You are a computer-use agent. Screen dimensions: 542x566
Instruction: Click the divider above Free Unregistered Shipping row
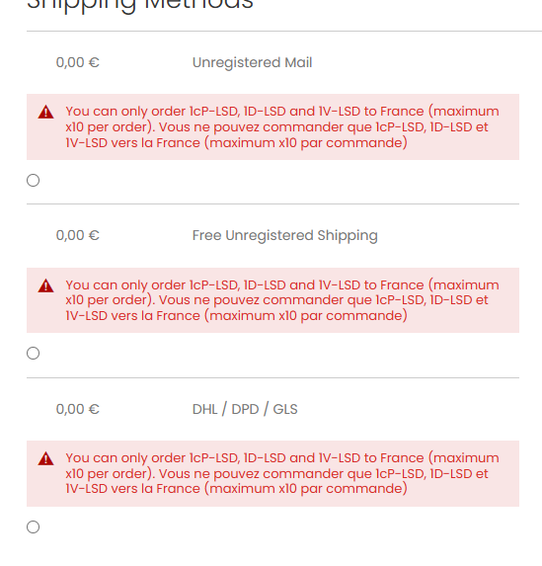pos(272,203)
